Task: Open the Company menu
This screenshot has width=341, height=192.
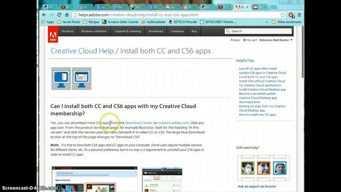Action: coord(177,31)
